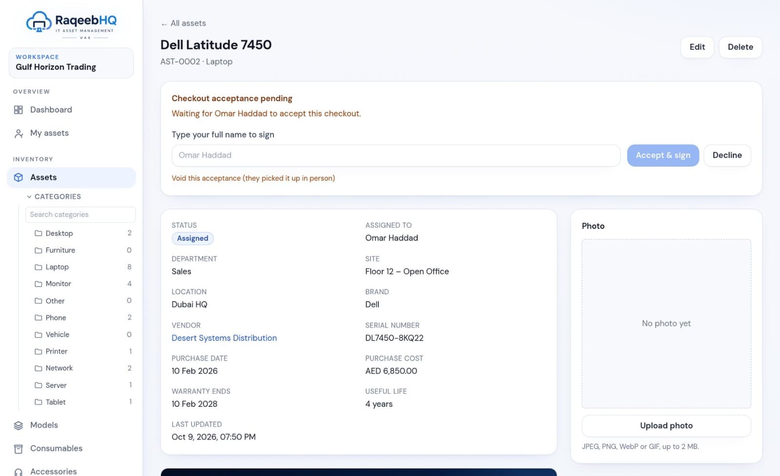Click the Assets cube icon
The width and height of the screenshot is (780, 476).
(19, 177)
